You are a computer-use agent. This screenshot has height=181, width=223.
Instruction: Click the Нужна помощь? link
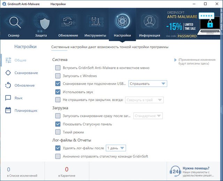tap(196, 168)
